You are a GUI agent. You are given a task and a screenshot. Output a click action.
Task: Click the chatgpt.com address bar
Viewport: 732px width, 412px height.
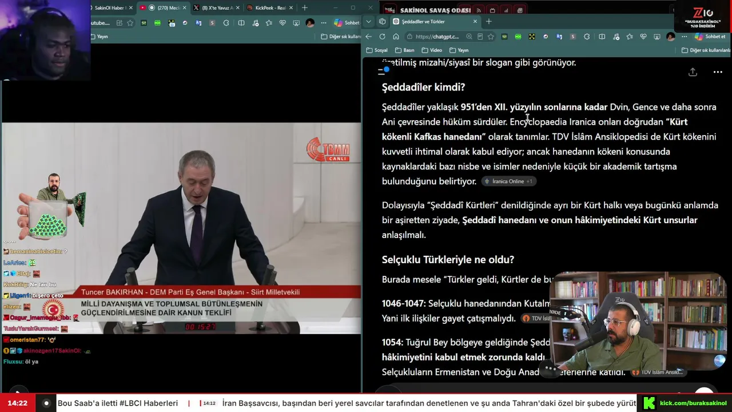click(x=437, y=37)
